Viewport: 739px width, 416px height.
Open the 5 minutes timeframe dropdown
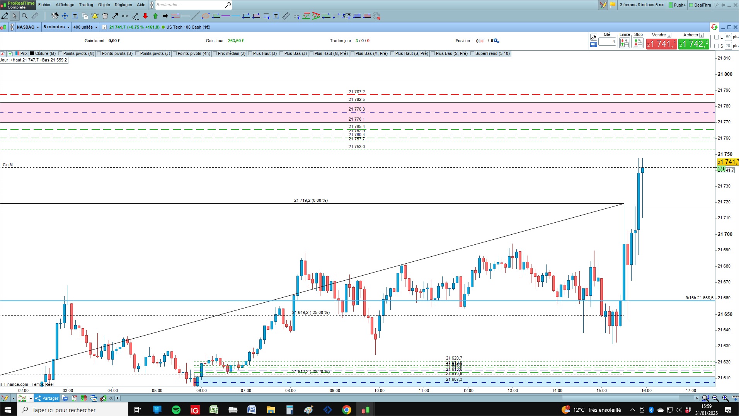click(x=56, y=27)
